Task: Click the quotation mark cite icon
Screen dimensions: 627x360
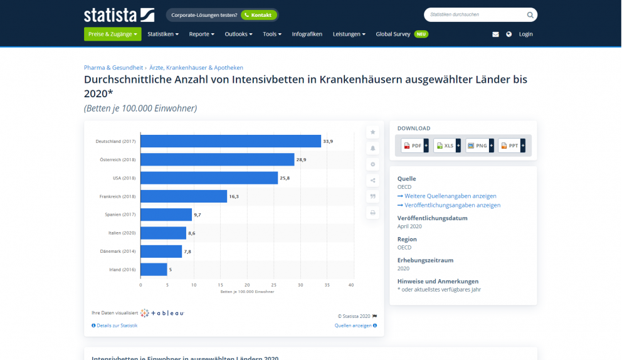Action: (x=373, y=196)
